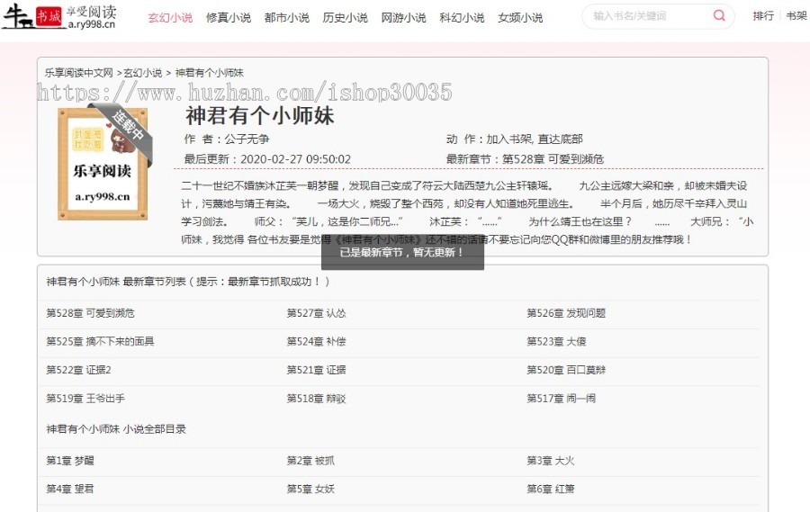Open chapter 第1章 梦醒
This screenshot has height=512, width=810.
pyautogui.click(x=70, y=461)
